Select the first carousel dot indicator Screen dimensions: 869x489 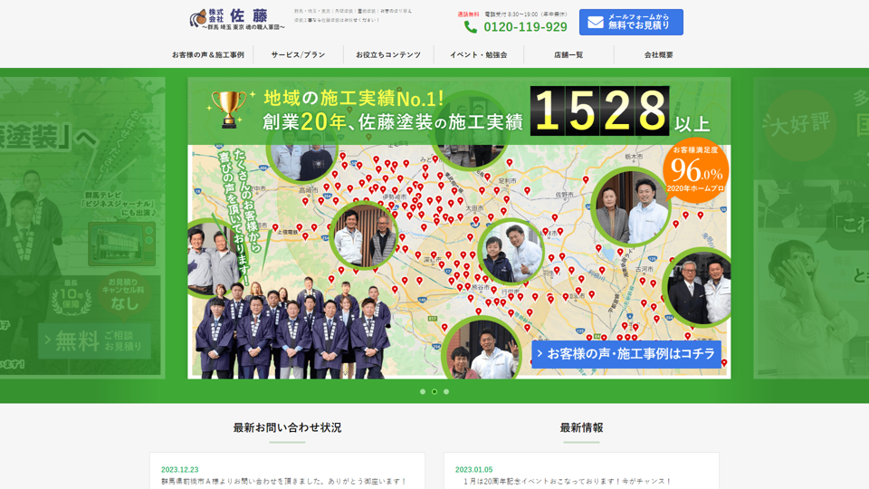tap(423, 392)
